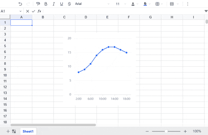Apply the text color button
Screen dimensions: 208x135
pyautogui.click(x=133, y=4)
